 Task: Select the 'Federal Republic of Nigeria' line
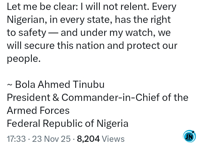tap(67, 123)
